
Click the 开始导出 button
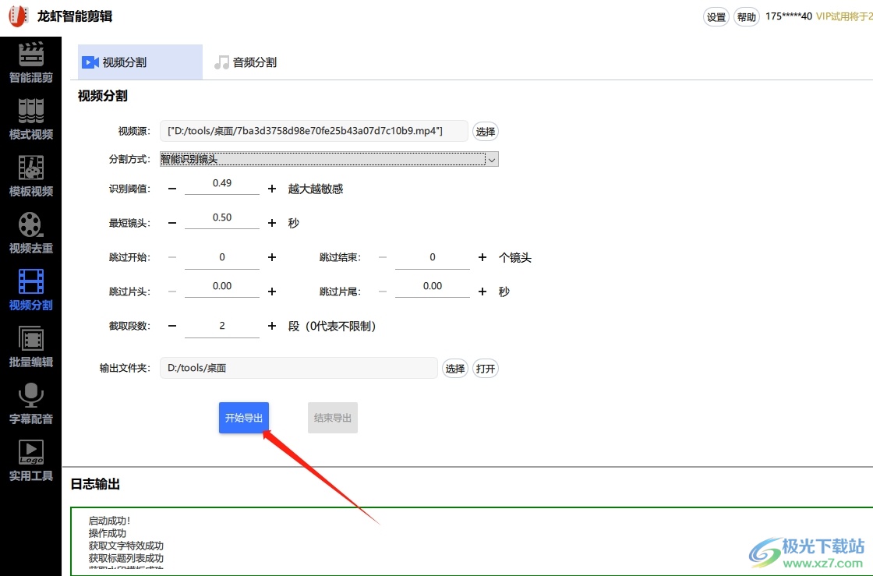coord(244,418)
